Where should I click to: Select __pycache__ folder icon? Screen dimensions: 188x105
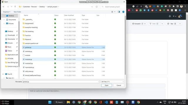(23, 20)
